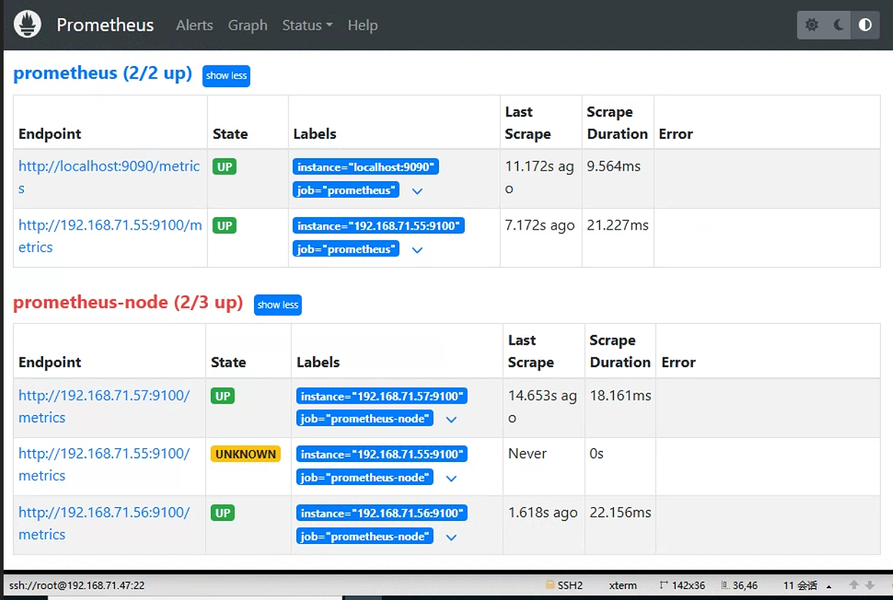This screenshot has width=893, height=600.
Task: Click the yellow UNKNOWN state badge
Action: [245, 454]
